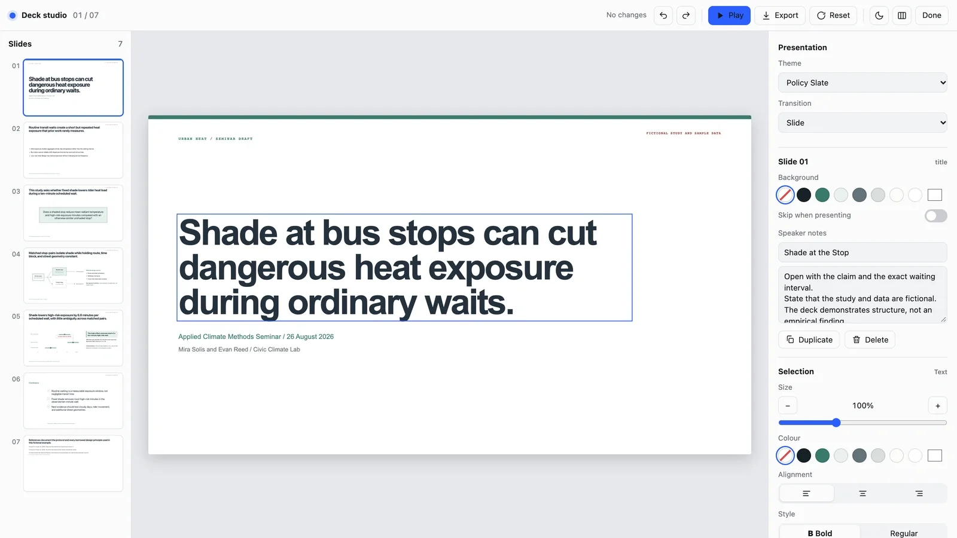Click the redo arrow icon
This screenshot has width=957, height=538.
point(686,16)
